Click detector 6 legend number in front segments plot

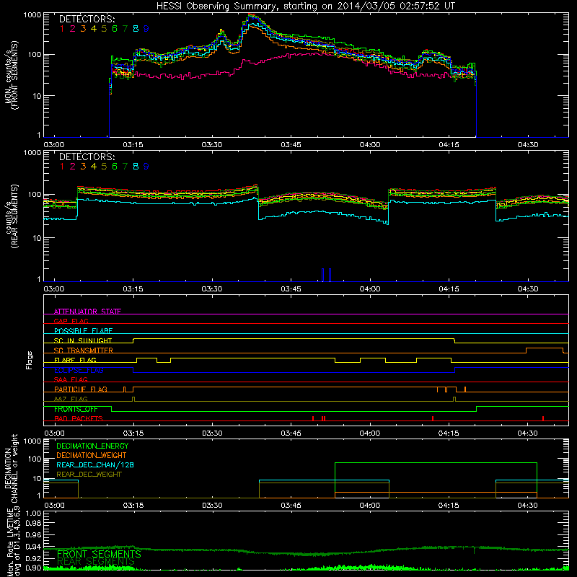pyautogui.click(x=115, y=29)
